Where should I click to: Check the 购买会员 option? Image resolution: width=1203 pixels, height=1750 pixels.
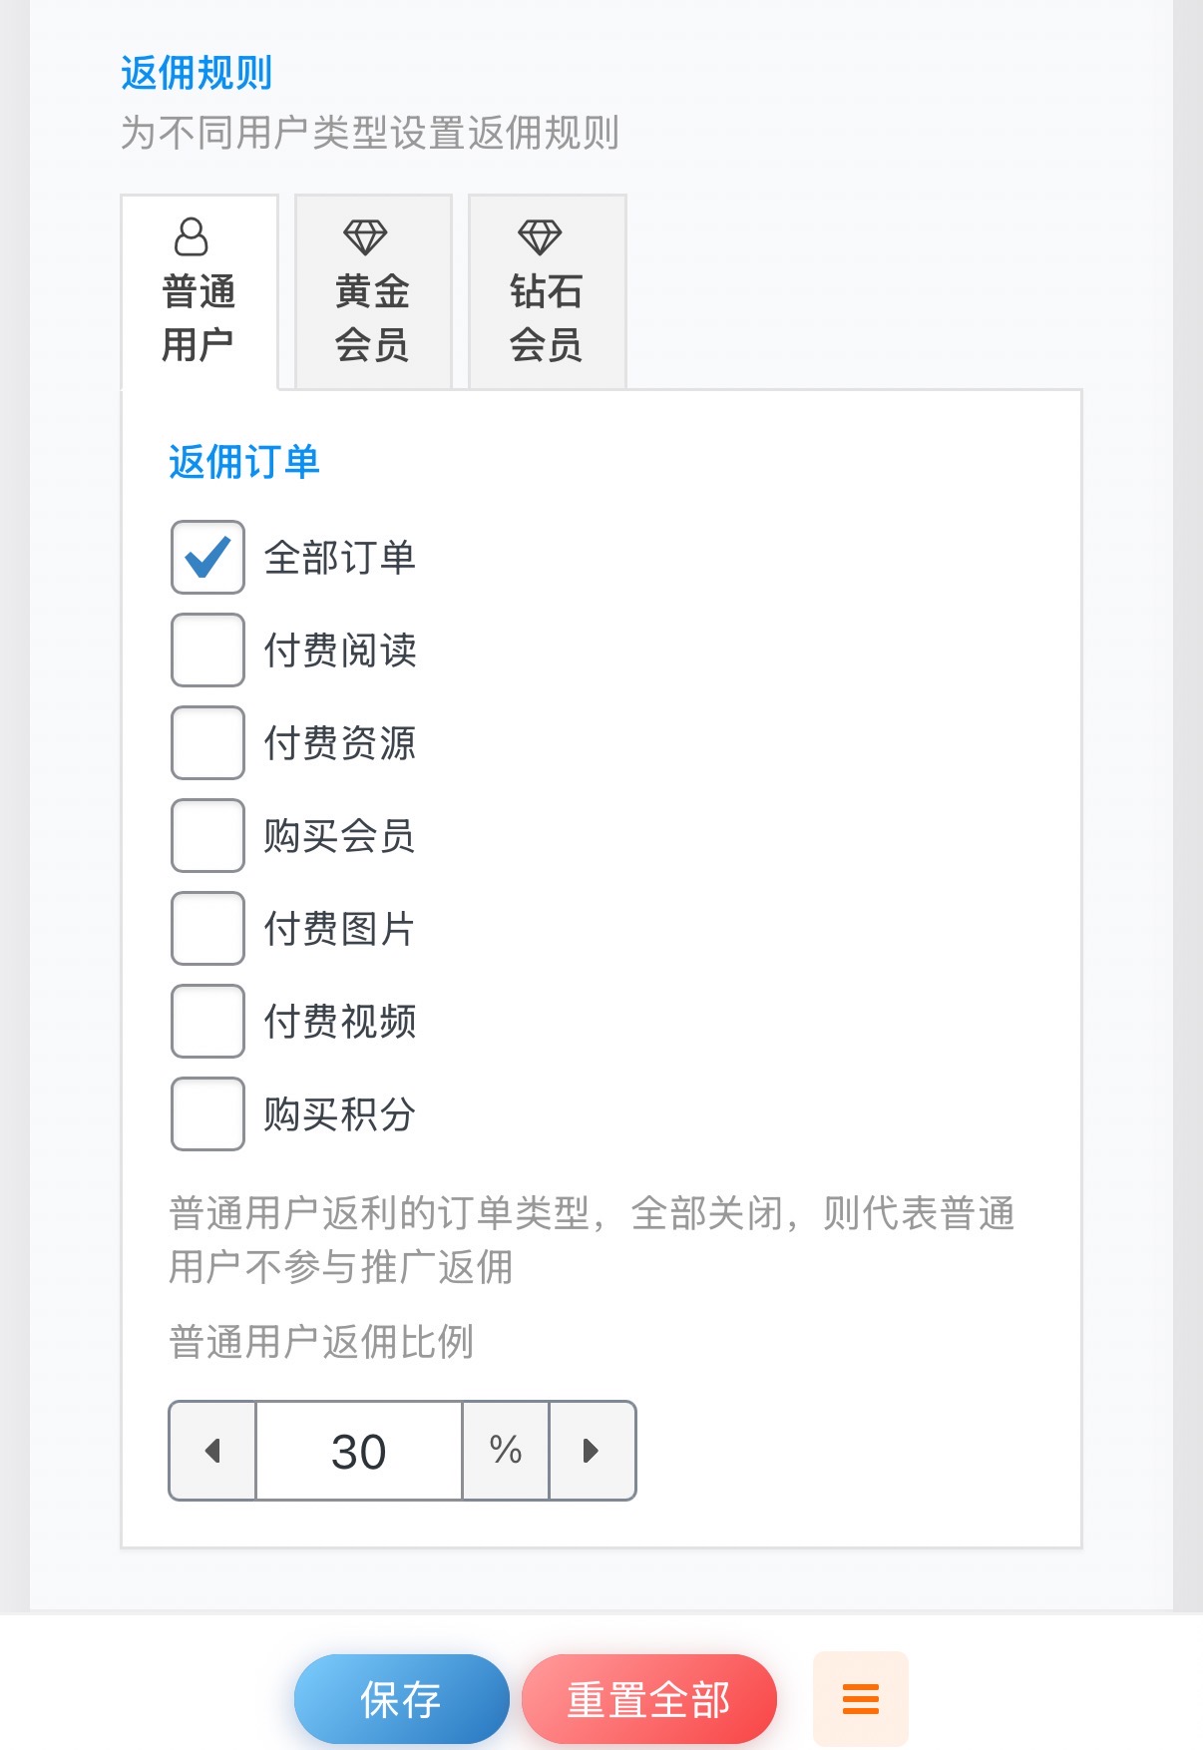tap(206, 836)
